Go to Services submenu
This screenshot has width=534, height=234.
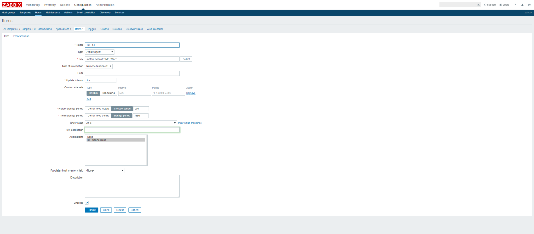point(120,13)
